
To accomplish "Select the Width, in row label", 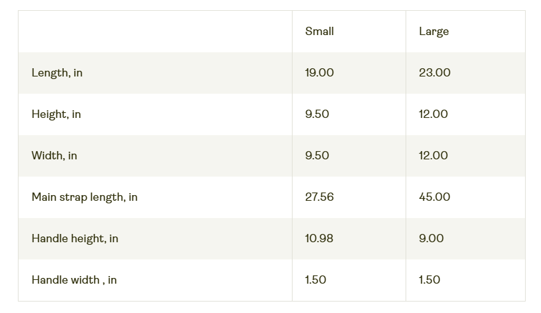I will click(x=54, y=156).
